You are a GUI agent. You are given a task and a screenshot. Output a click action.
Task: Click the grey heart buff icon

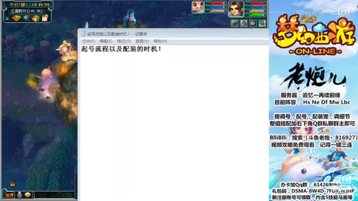point(234,23)
